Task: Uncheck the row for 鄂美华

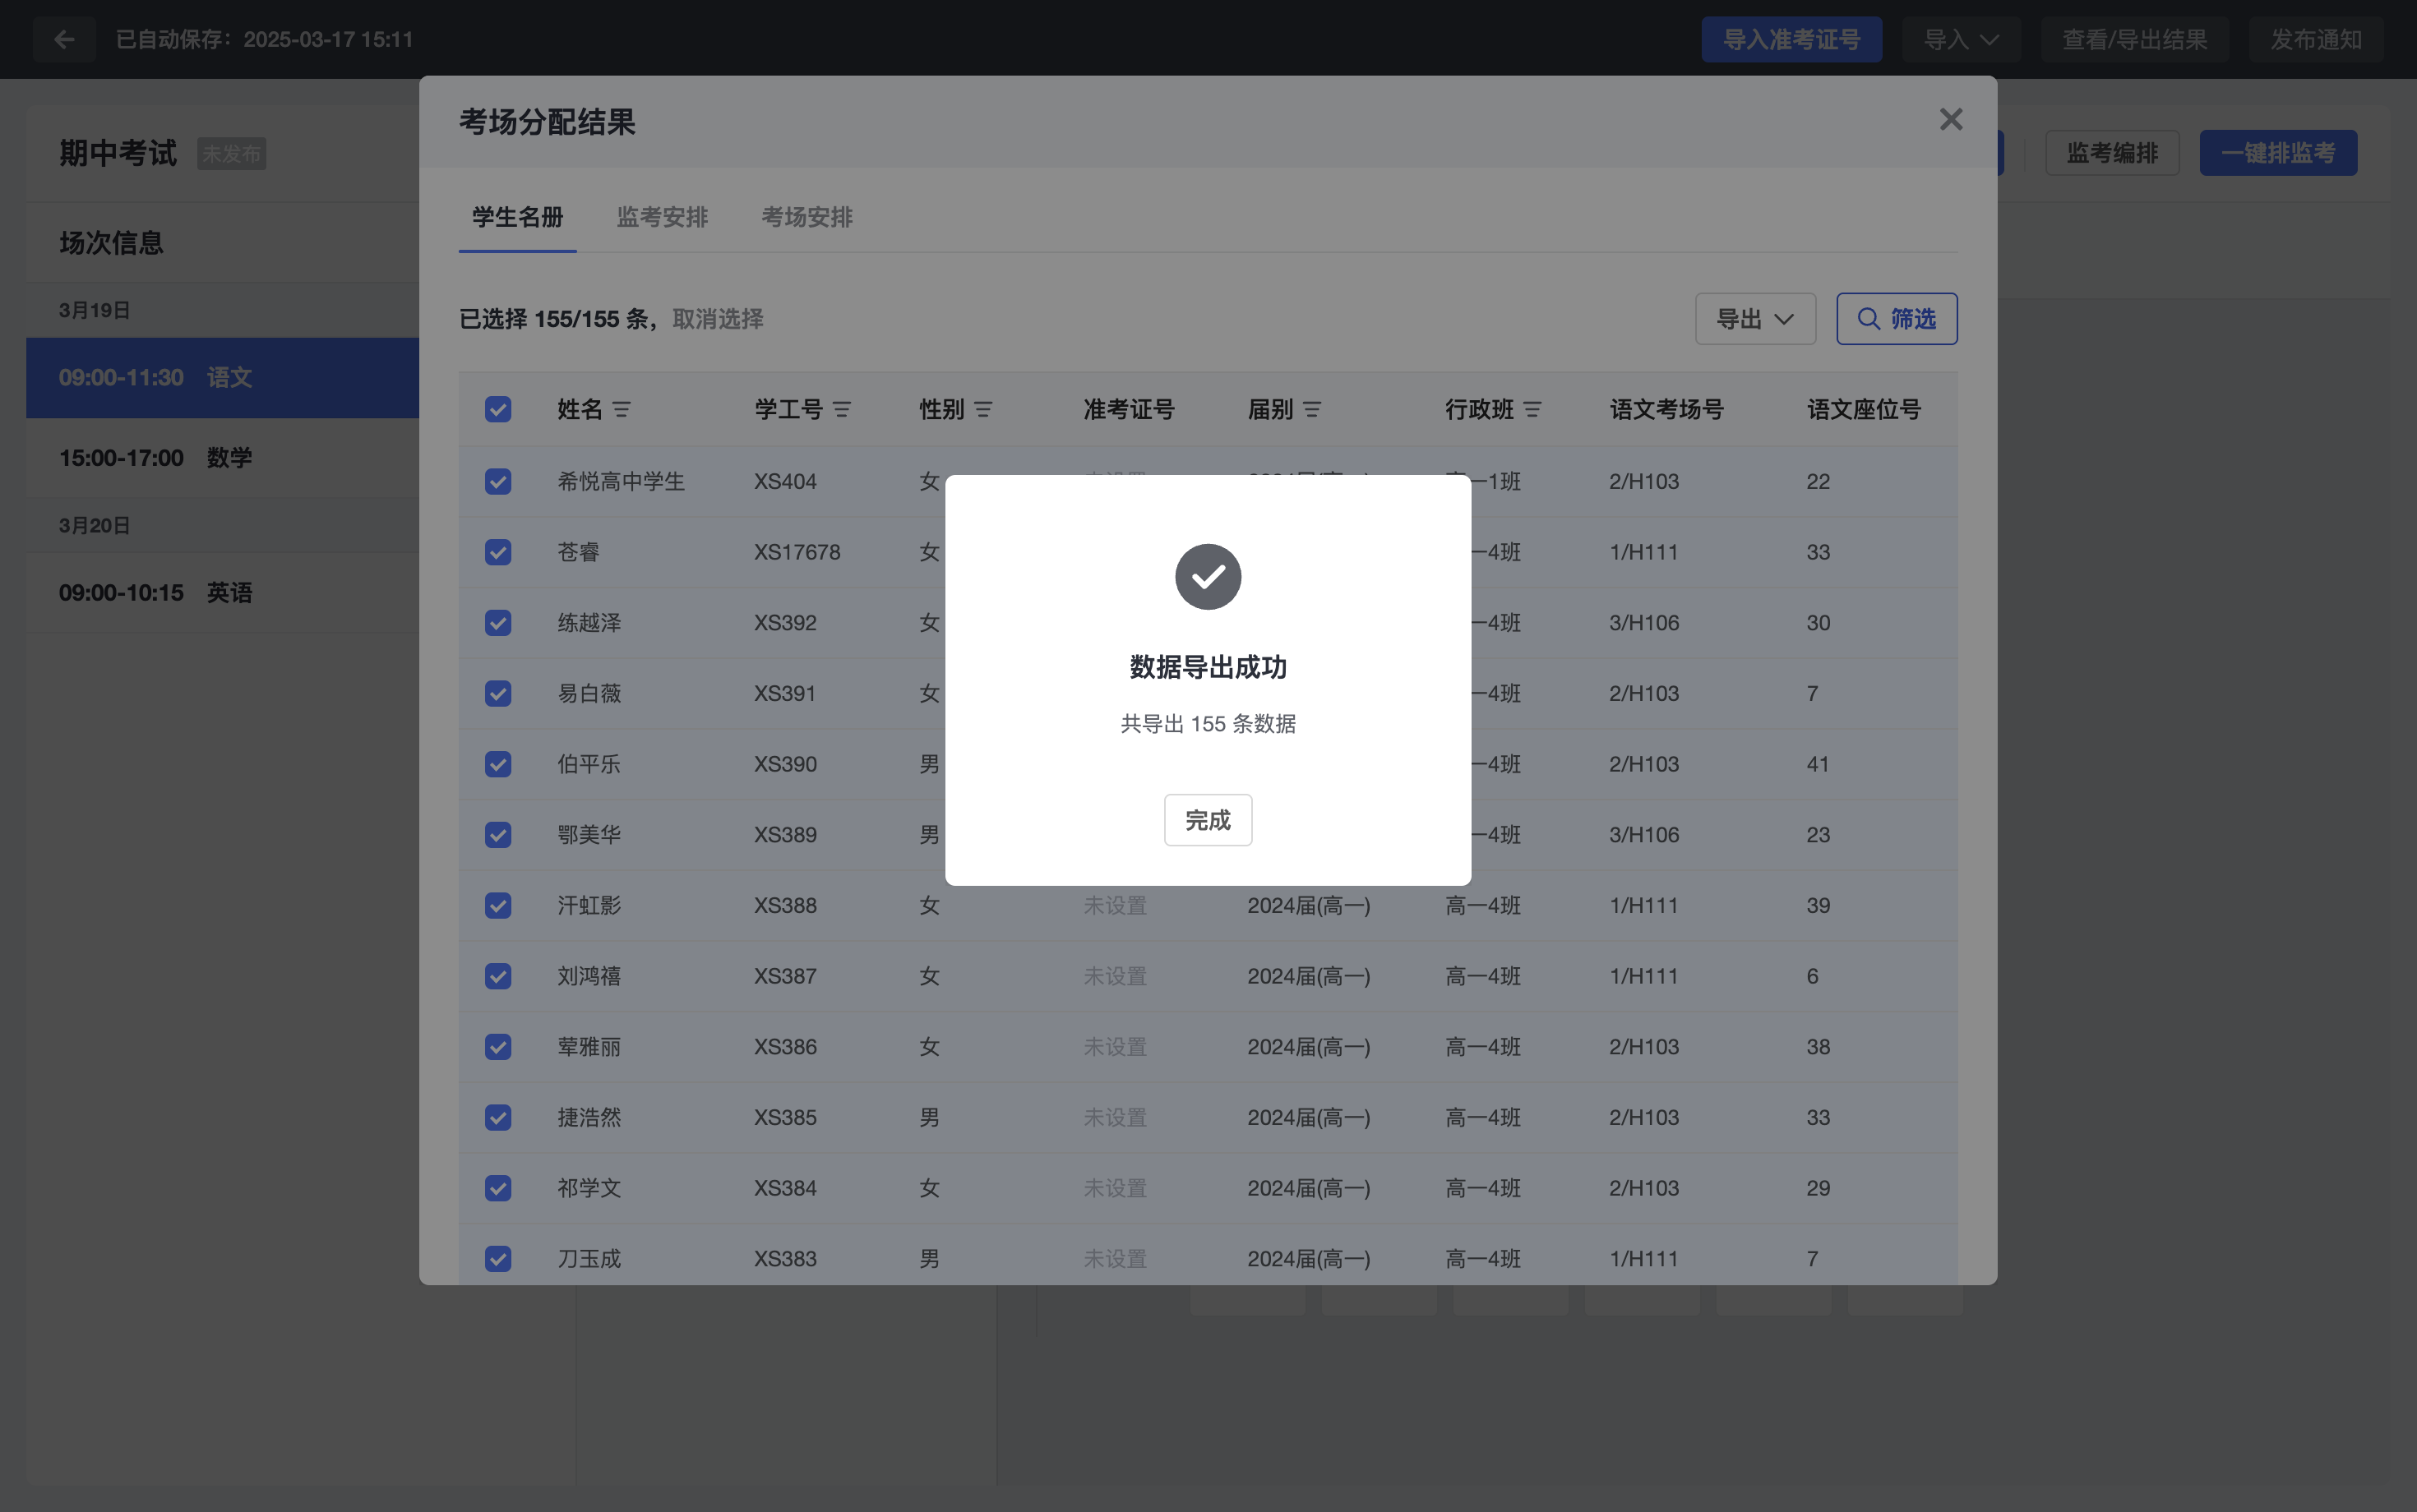Action: click(498, 835)
